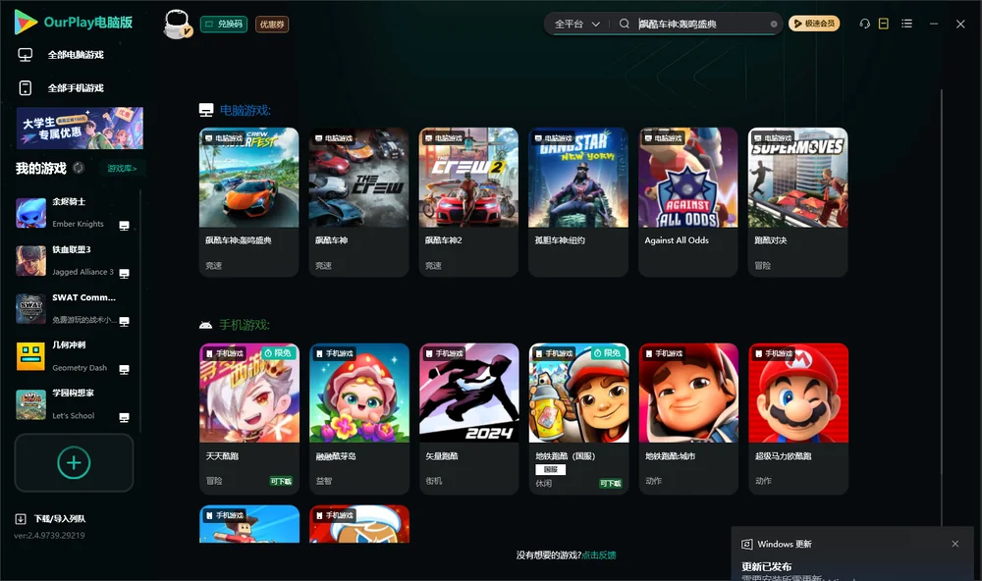The width and height of the screenshot is (982, 581).
Task: Open 铁血联盟3 Jagged Alliance 3
Action: [74, 260]
